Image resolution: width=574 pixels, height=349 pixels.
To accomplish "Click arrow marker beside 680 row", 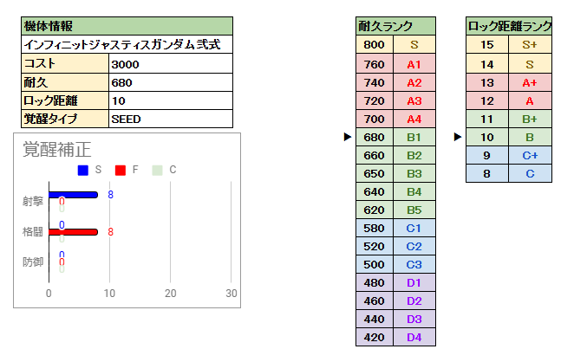I will click(348, 137).
